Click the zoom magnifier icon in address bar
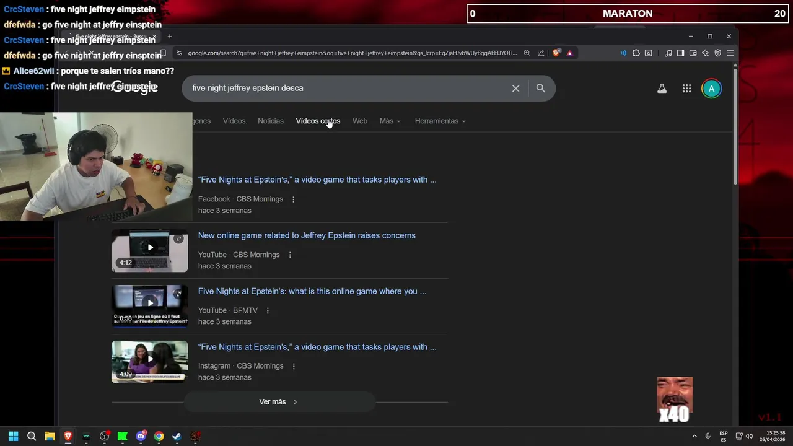Viewport: 793px width, 446px height. click(527, 53)
